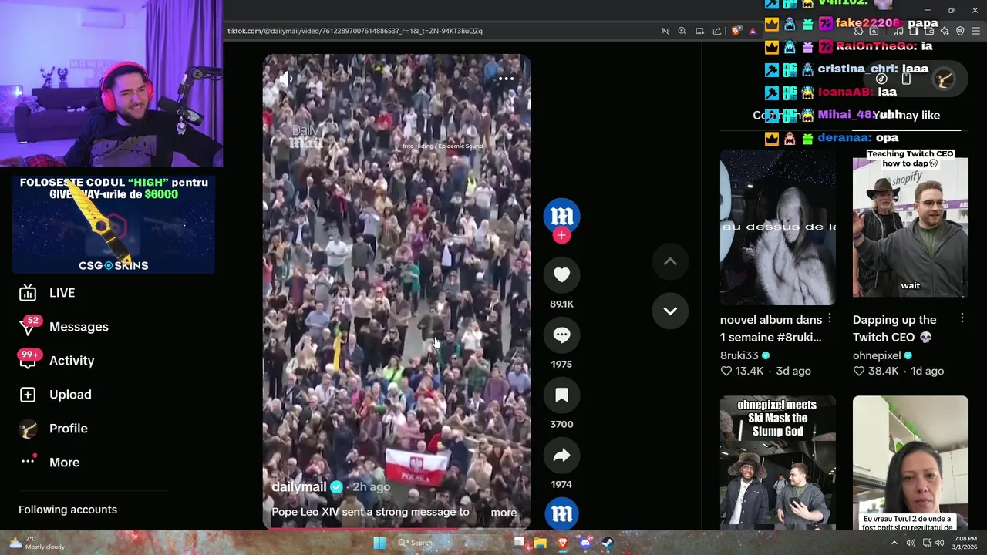Open the Windows Start button
This screenshot has height=555, width=987.
click(x=379, y=543)
